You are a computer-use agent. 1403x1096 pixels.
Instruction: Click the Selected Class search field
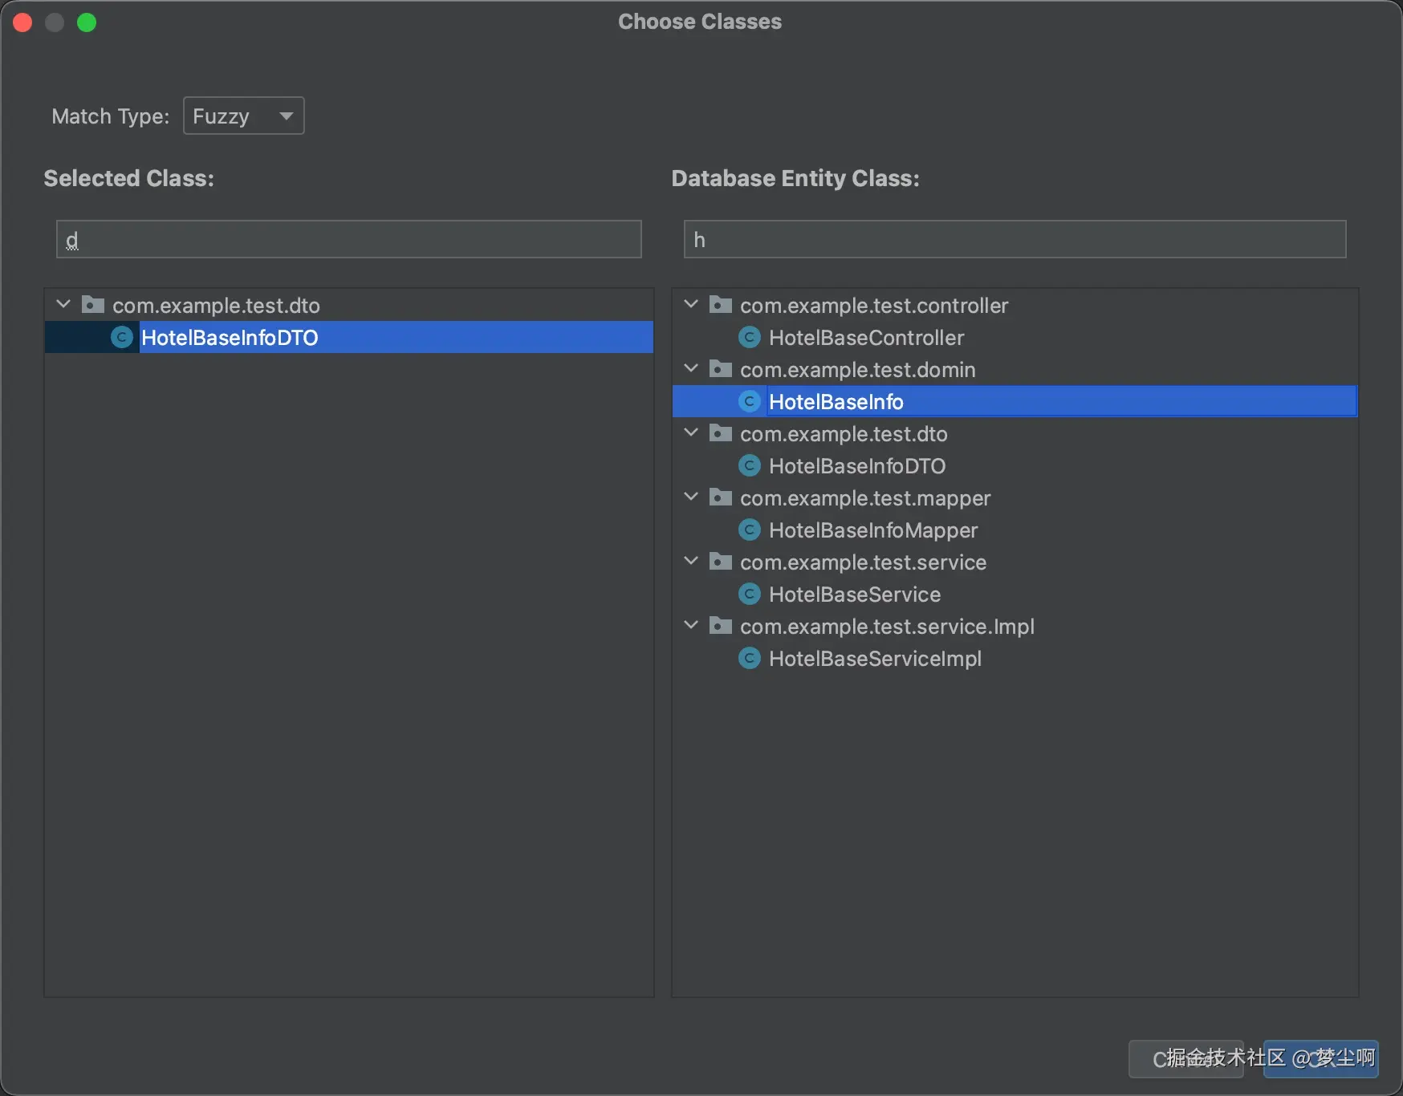coord(348,240)
